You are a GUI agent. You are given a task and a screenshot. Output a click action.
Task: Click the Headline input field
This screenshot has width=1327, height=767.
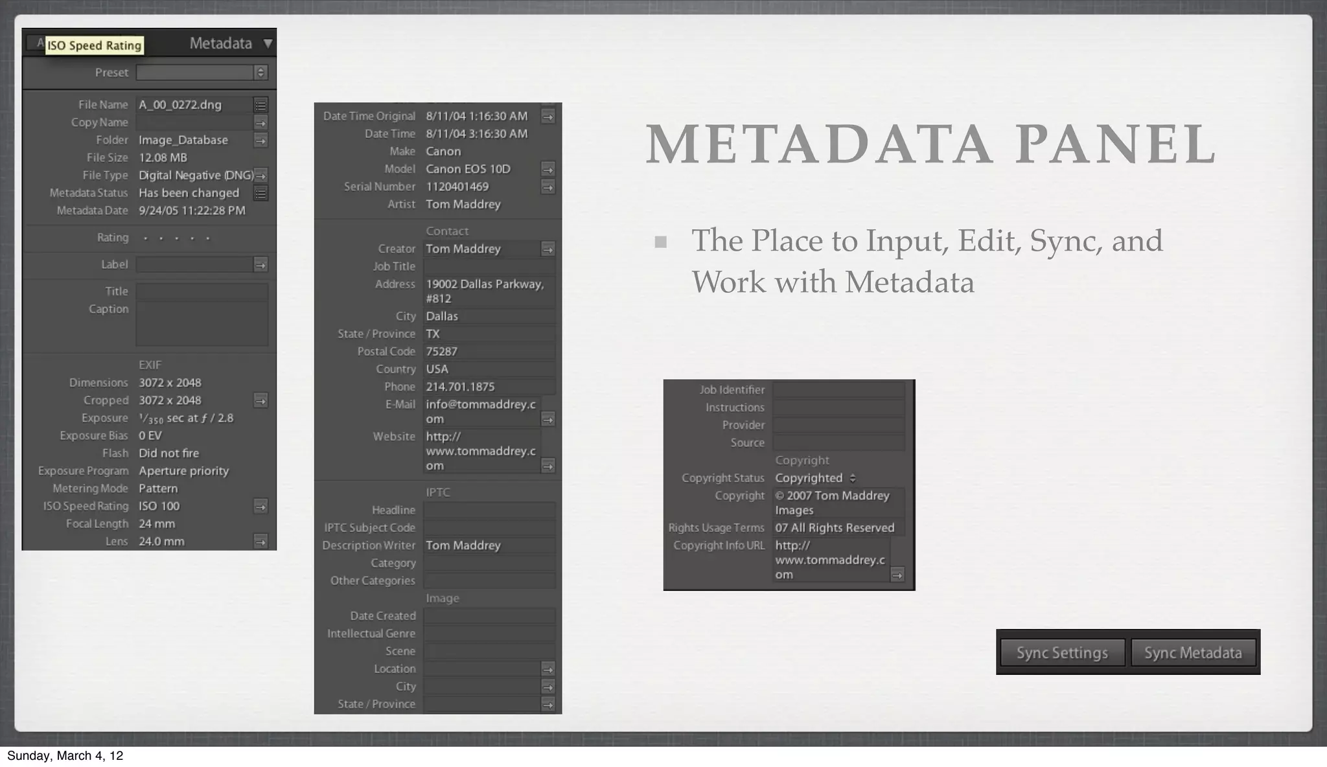[x=489, y=510]
